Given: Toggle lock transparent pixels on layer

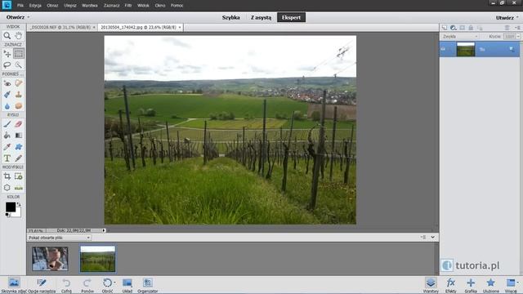Looking at the screenshot, I should [480, 28].
